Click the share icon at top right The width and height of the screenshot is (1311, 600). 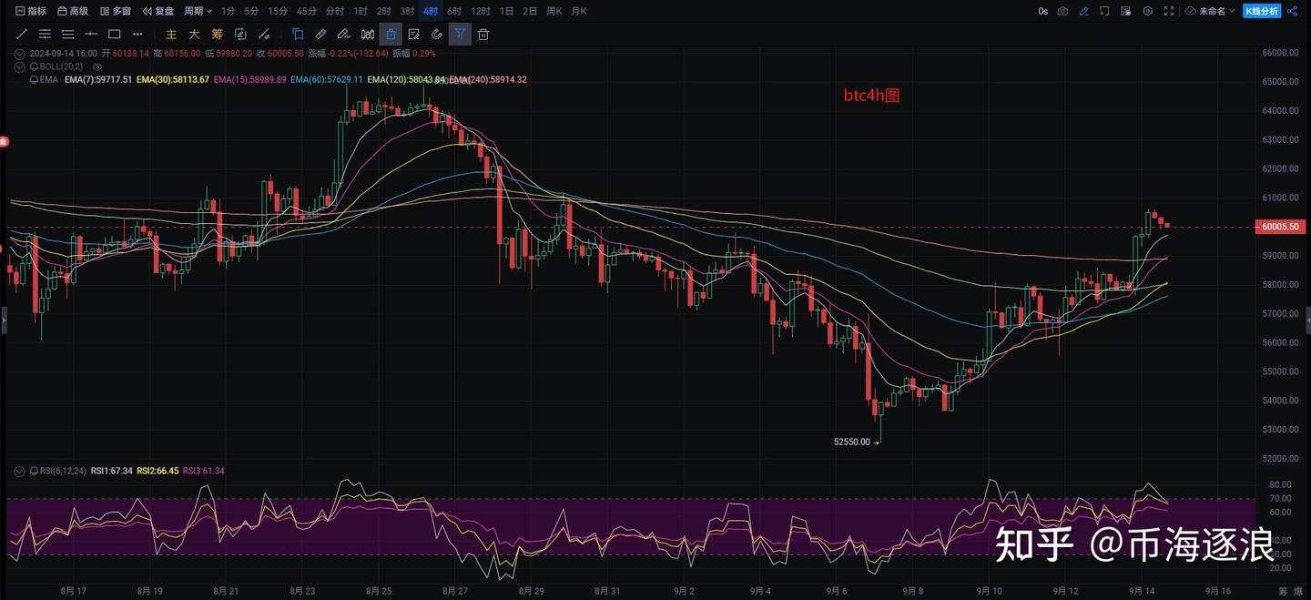1293,11
